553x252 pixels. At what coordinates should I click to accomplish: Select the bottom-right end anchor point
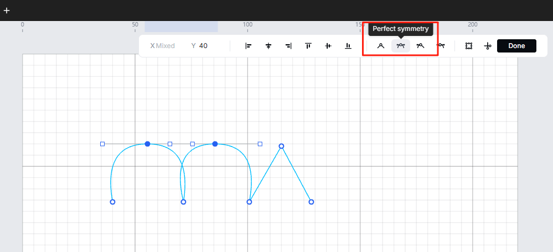(311, 202)
